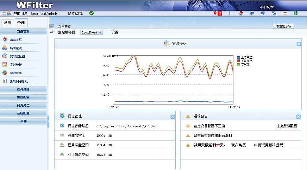Click the log path C:\Program Files\IMFirewall\WFilter
This screenshot has width=307, height=170.
point(127,126)
